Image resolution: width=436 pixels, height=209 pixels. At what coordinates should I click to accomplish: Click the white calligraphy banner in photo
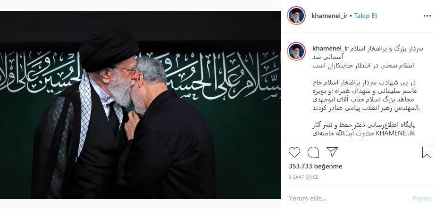coord(140,75)
